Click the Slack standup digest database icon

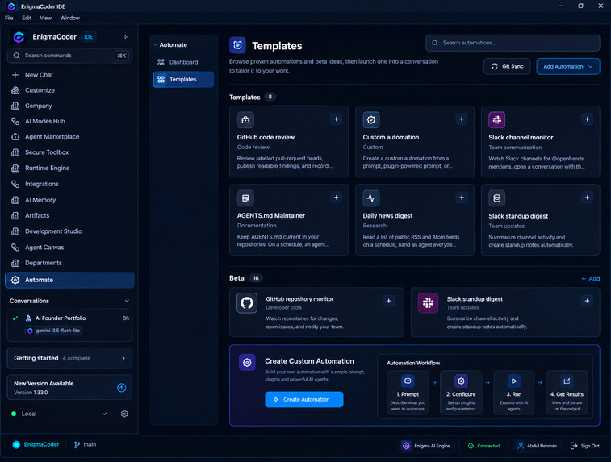coord(497,198)
